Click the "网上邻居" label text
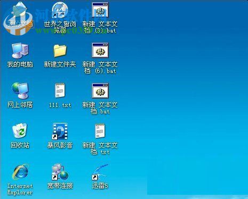This screenshot has width=248, height=199. coord(20,105)
